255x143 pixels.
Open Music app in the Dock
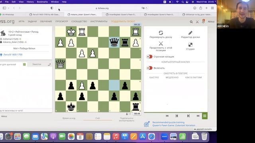pos(116,137)
